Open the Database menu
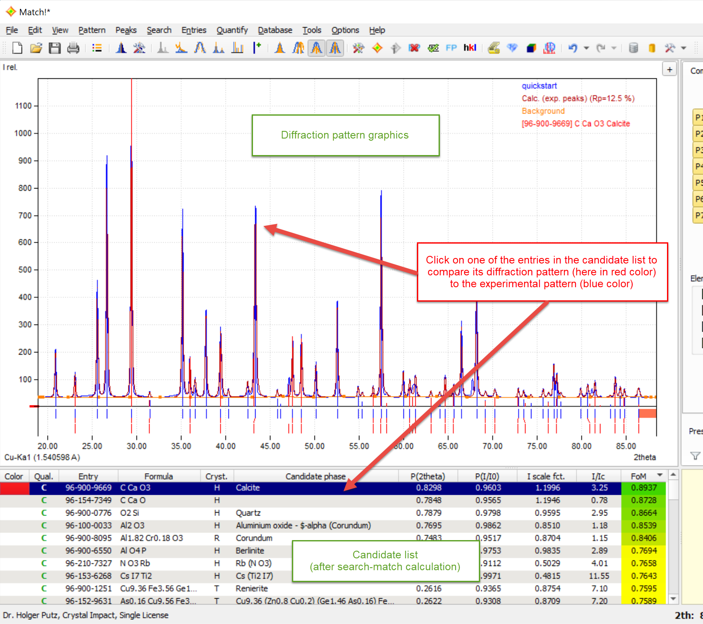 tap(275, 30)
